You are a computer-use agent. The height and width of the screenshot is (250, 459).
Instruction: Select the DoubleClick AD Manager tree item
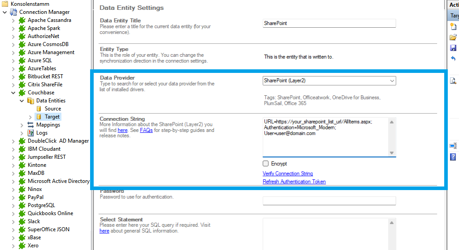point(58,141)
